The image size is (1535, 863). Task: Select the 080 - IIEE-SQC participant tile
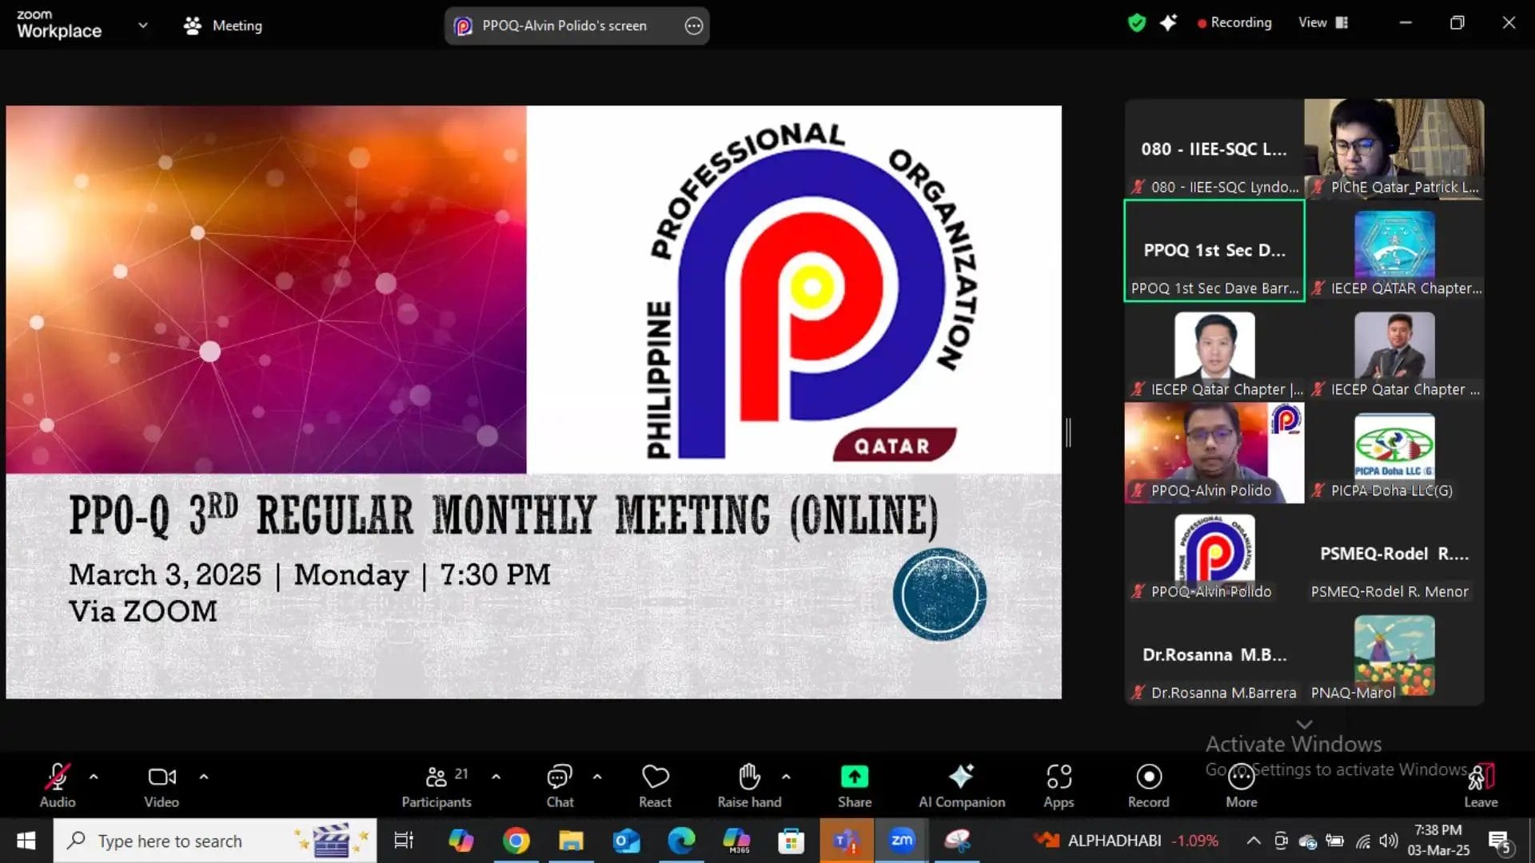1214,149
